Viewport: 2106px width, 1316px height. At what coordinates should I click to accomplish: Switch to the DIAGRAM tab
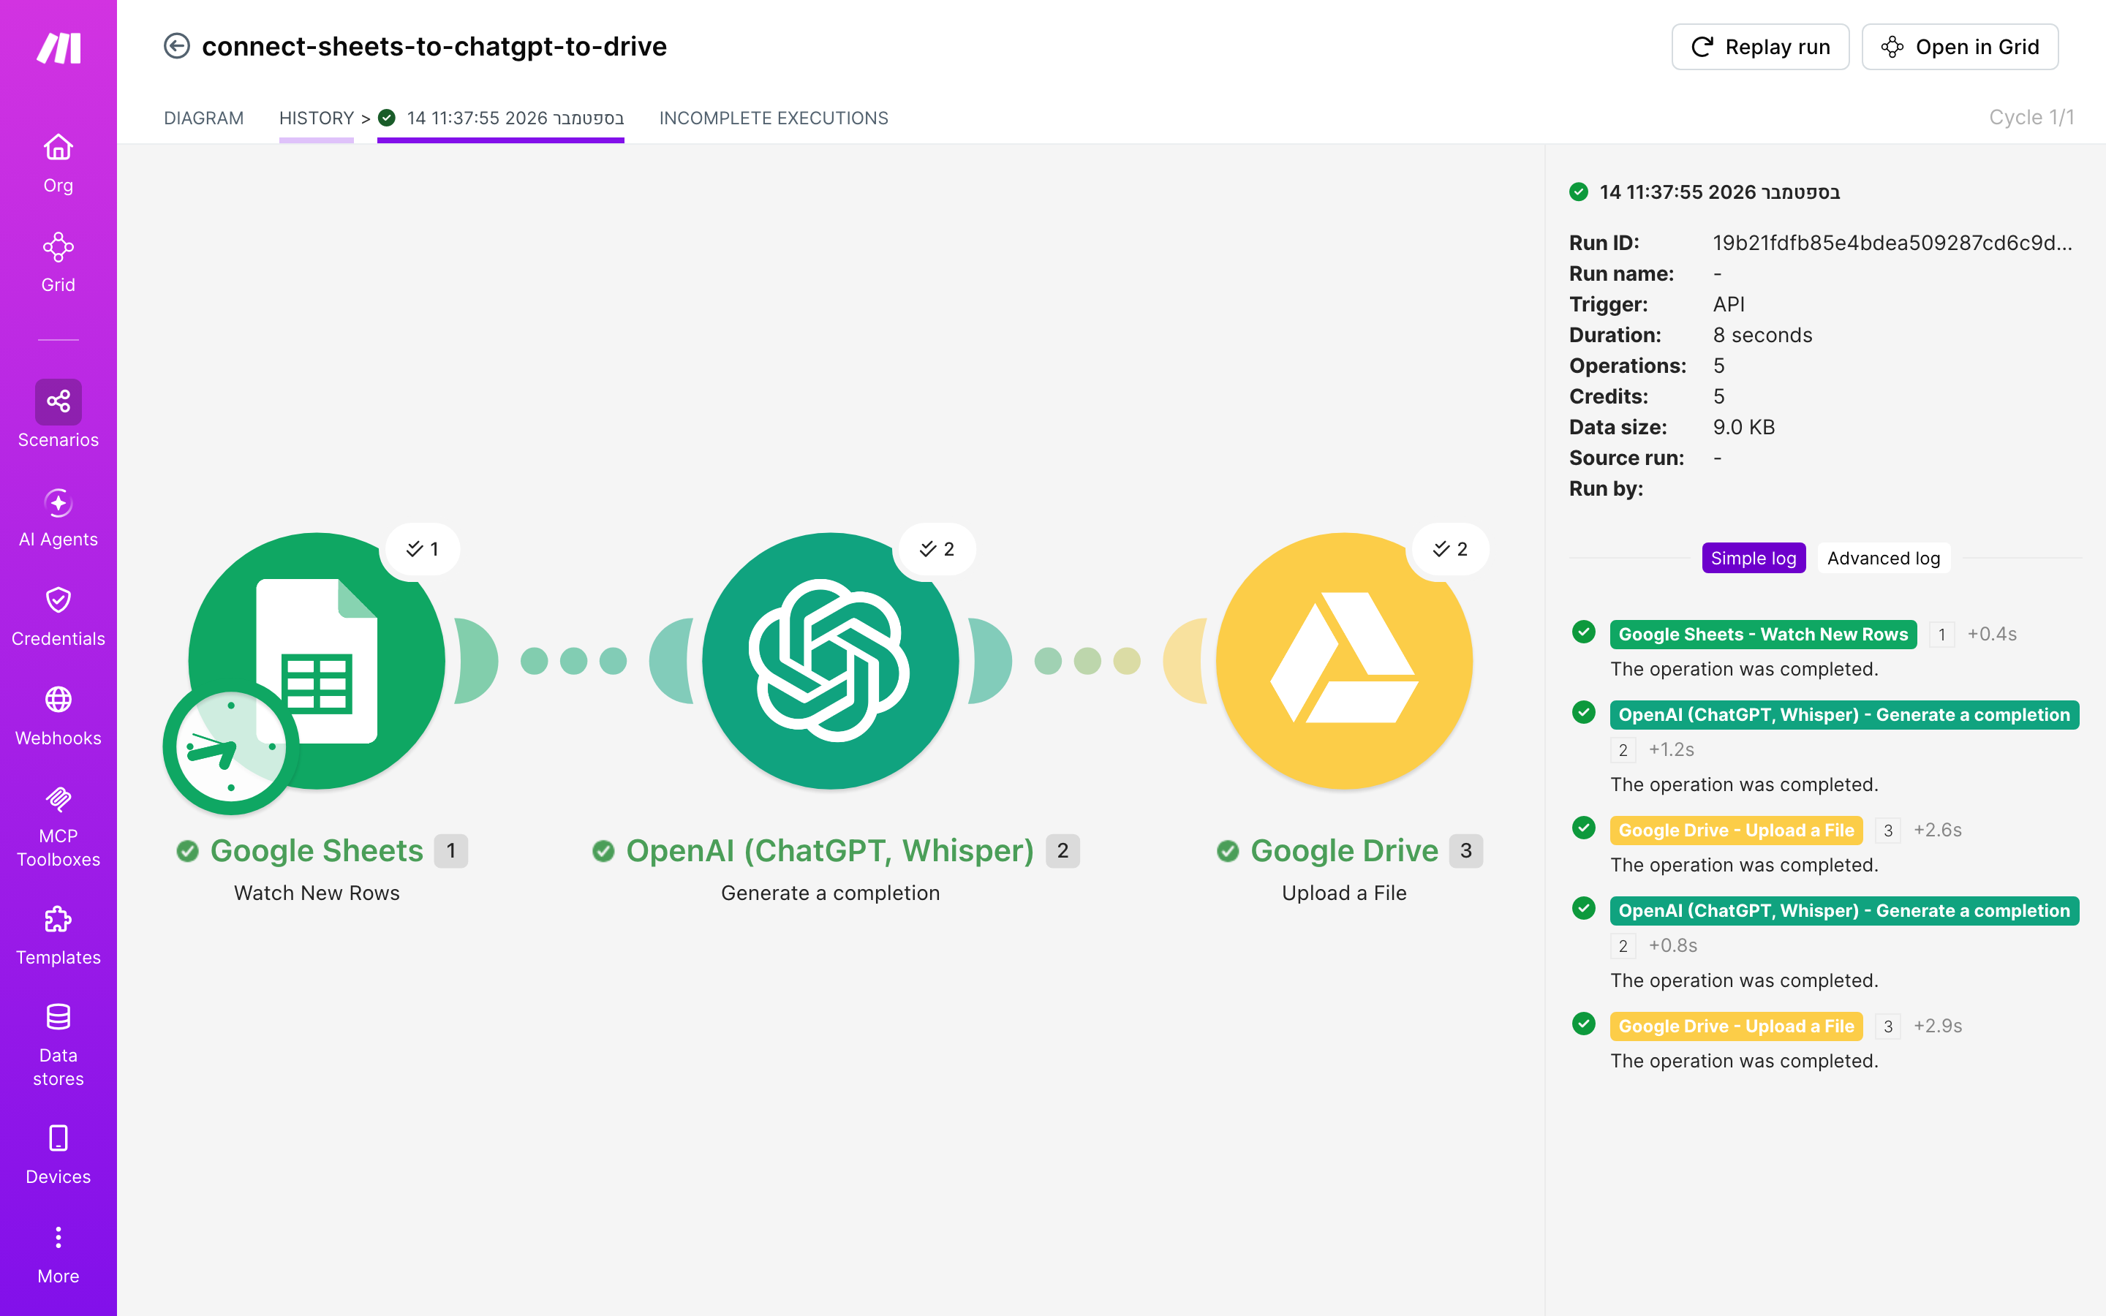[203, 118]
